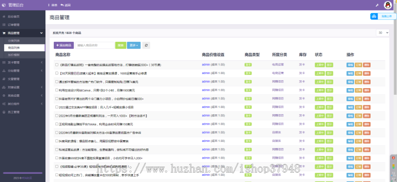Click 自媒体 category in 2020年9月最新抖音 row
The height and width of the screenshot is (182, 397).
[x=277, y=133]
